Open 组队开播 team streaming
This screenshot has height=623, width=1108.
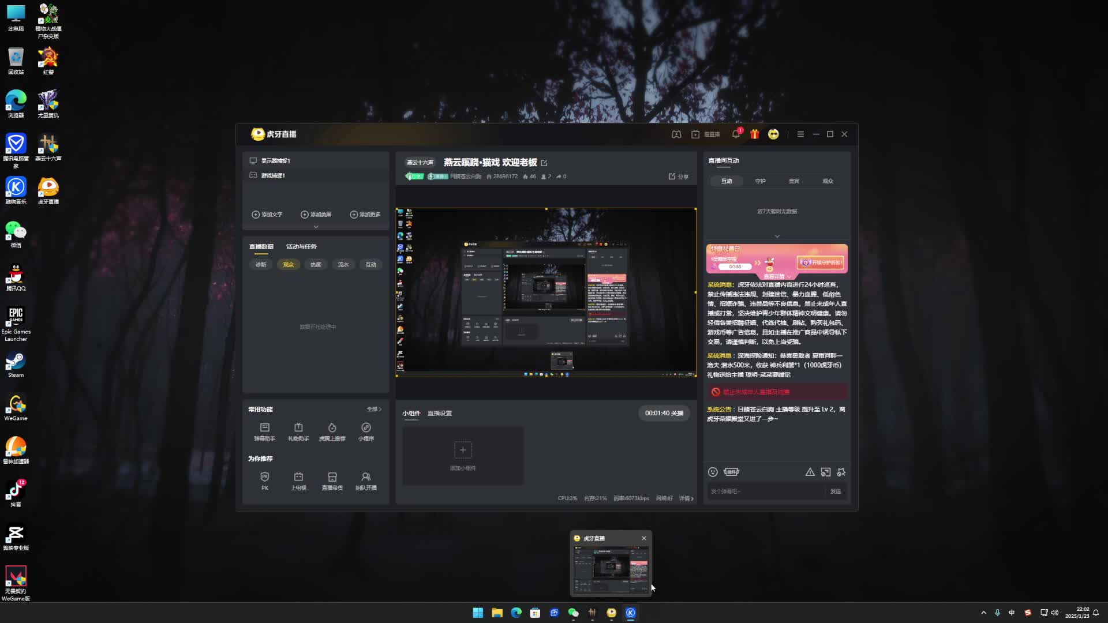(366, 481)
